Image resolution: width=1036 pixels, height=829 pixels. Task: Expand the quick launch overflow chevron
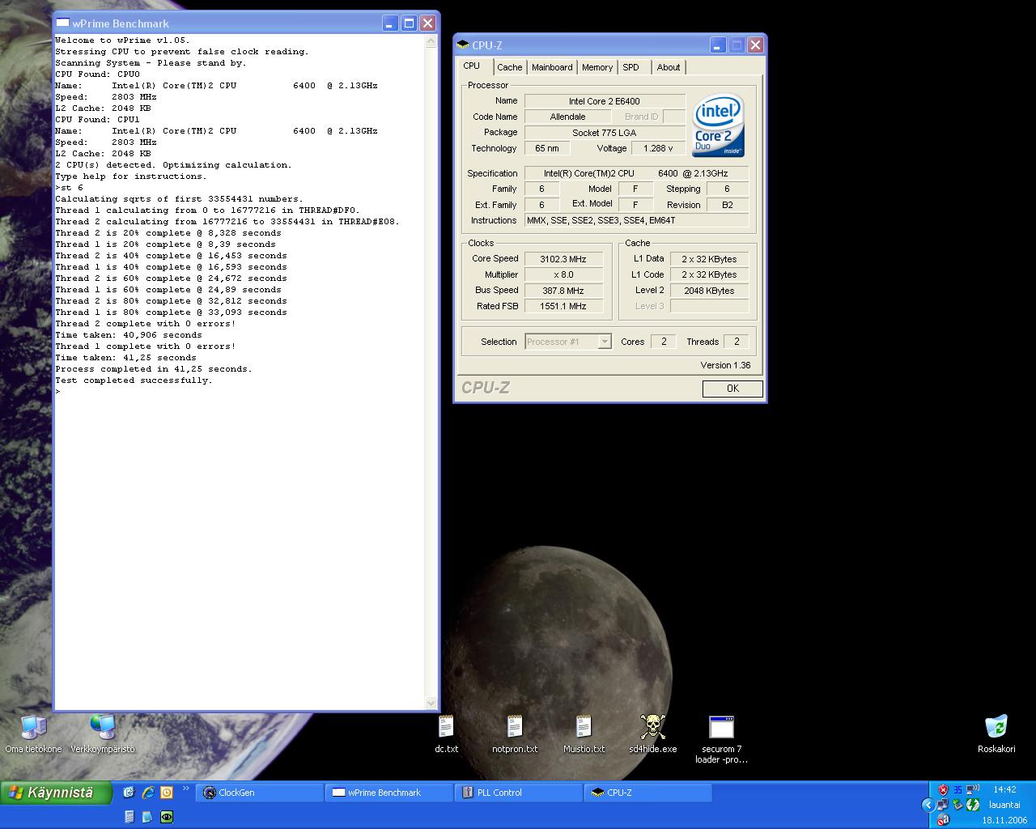click(x=186, y=789)
